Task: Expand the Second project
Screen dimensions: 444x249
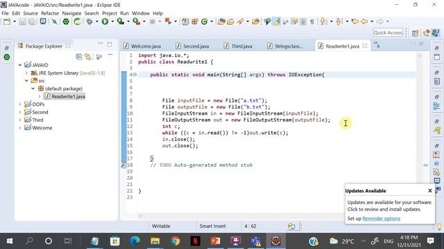Action: 20,112
